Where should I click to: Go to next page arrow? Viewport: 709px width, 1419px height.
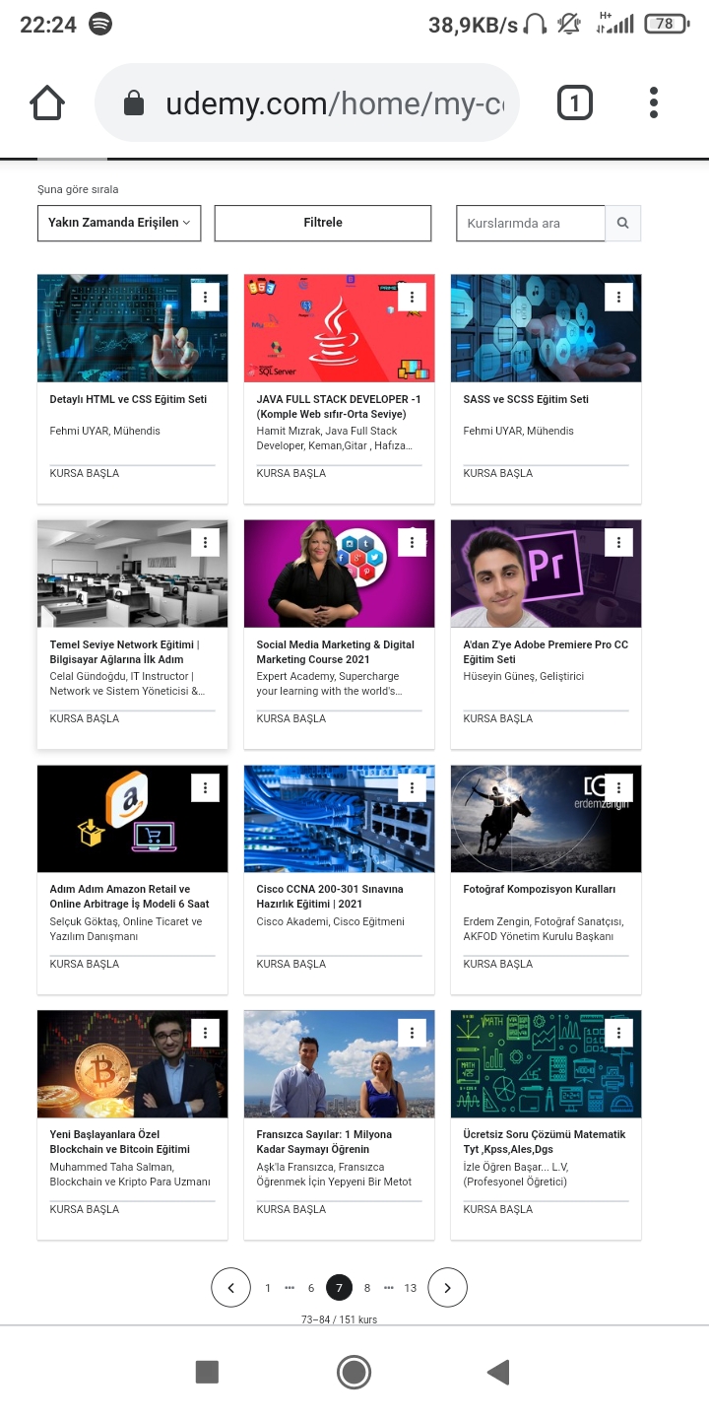click(x=447, y=1287)
